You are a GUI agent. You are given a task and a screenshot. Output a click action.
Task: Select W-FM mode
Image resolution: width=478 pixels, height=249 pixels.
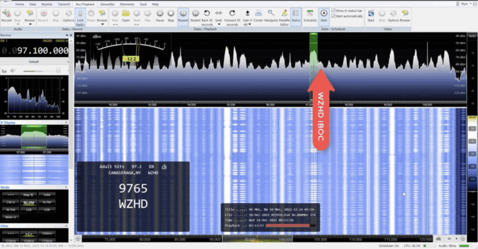11,210
